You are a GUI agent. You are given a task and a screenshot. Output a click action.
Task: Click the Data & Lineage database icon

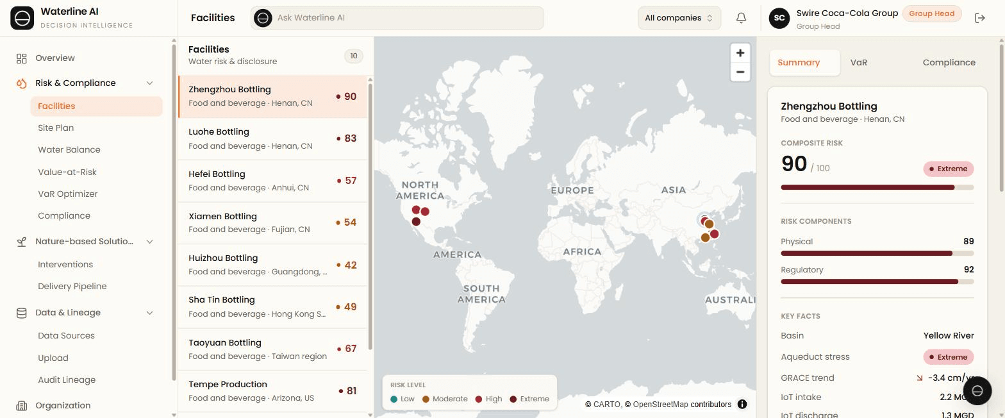(22, 313)
